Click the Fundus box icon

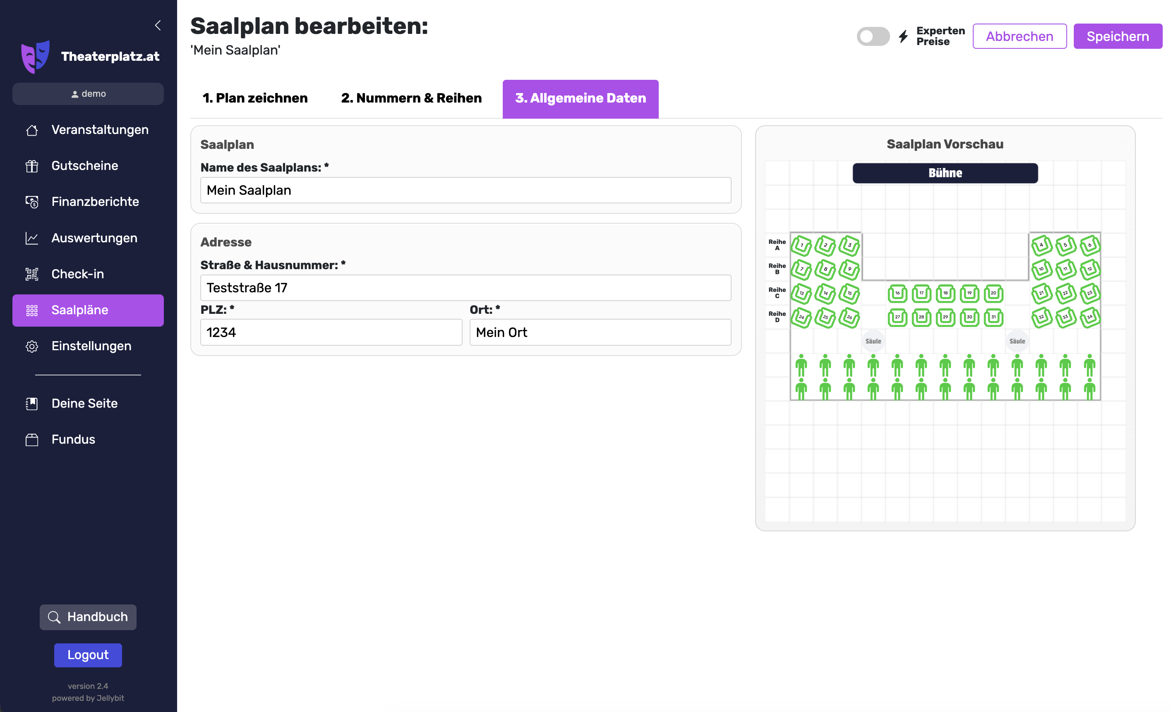[32, 440]
